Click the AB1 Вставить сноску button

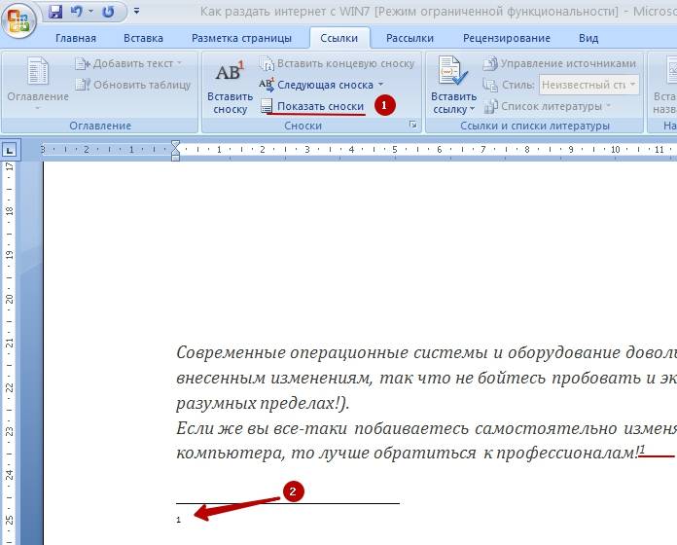tap(230, 87)
